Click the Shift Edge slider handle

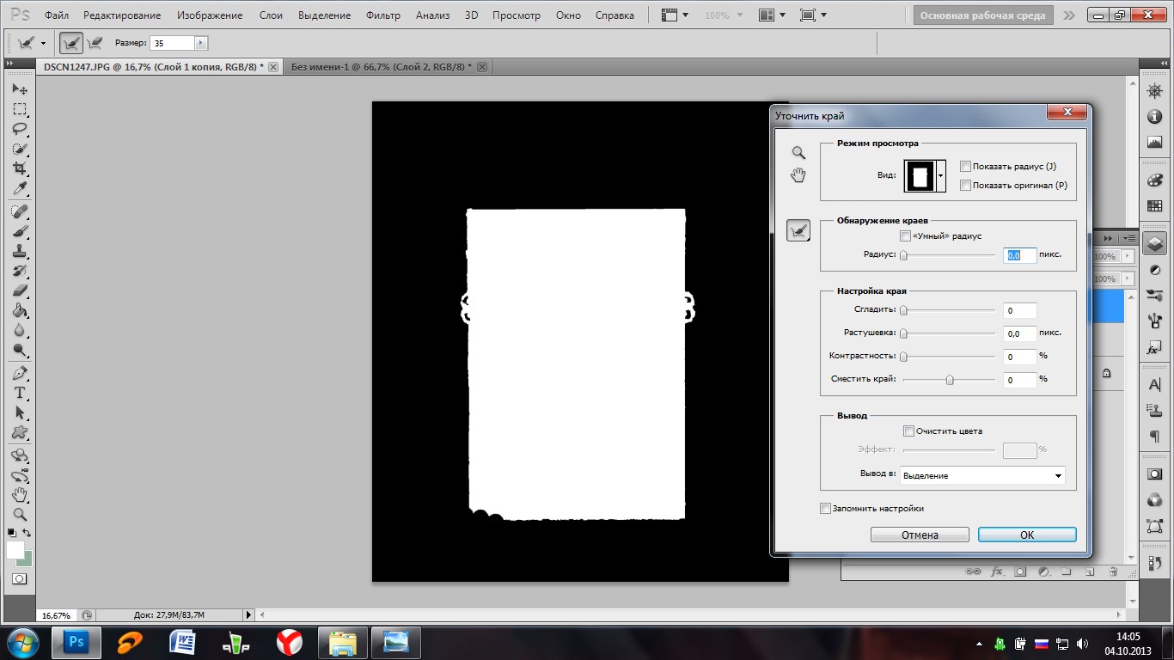950,380
